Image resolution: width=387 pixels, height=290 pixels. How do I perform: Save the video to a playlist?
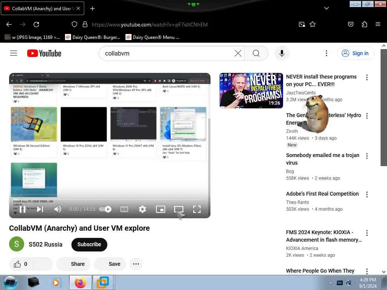click(x=111, y=264)
